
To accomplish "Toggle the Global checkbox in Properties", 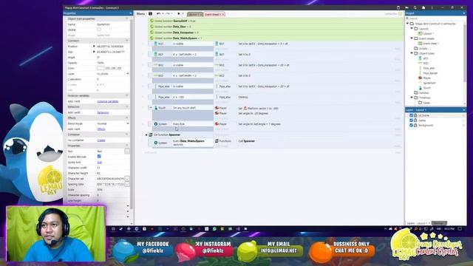I will pos(99,30).
